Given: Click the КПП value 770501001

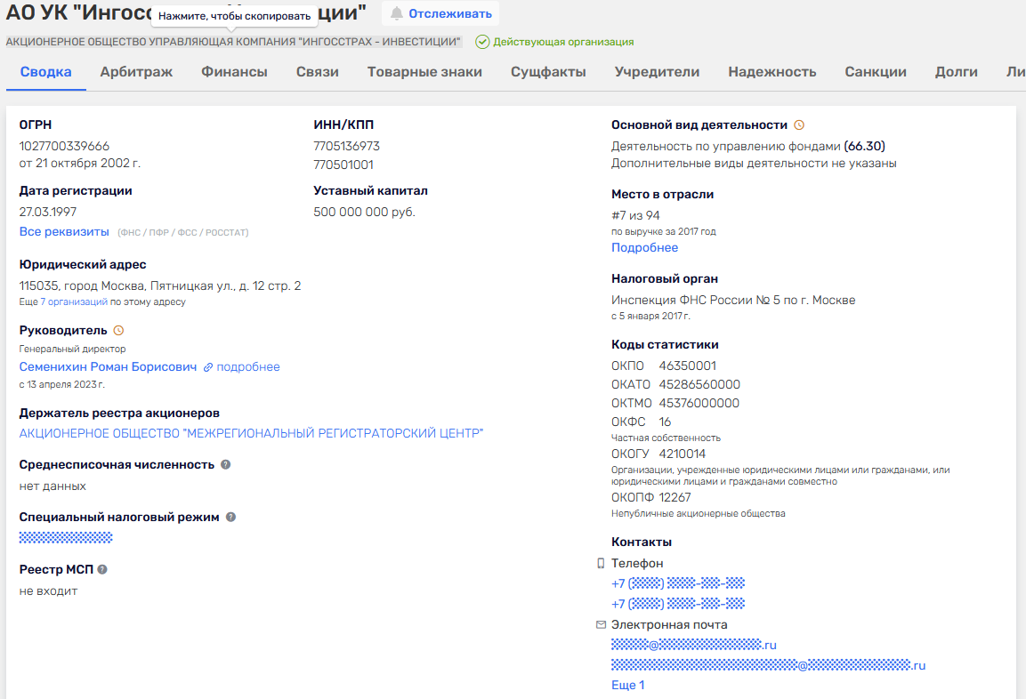Looking at the screenshot, I should pos(343,165).
